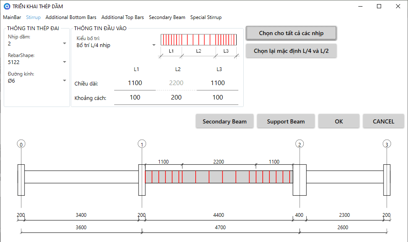Click the 2600 axis dimension

(343, 228)
